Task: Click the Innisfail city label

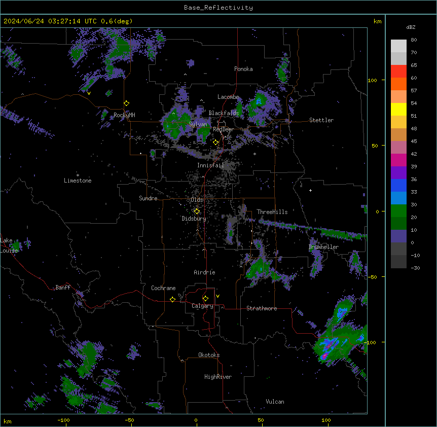Action: coord(210,165)
